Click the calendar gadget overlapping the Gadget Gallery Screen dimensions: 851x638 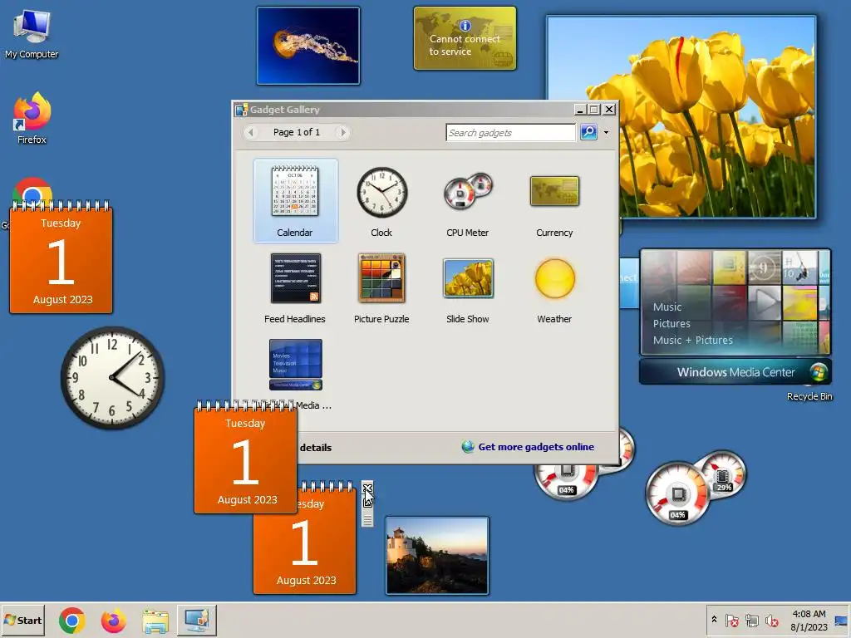point(245,458)
